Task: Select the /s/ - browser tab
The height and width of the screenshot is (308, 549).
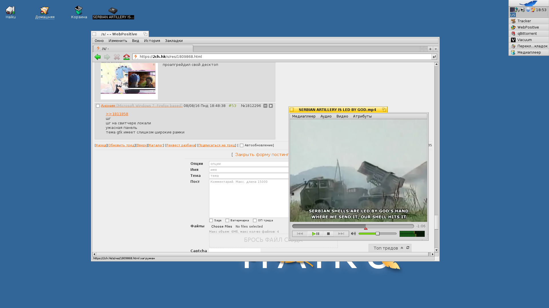Action: (143, 48)
